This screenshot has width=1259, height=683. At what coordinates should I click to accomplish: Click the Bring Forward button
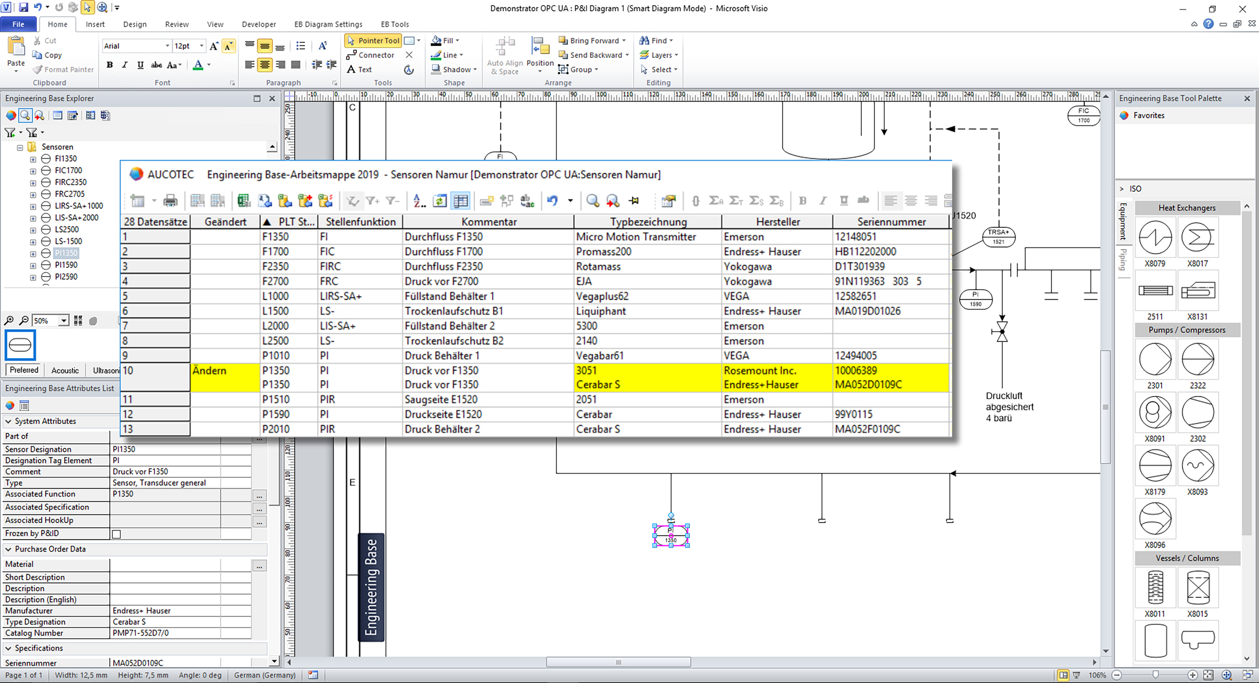coord(589,41)
